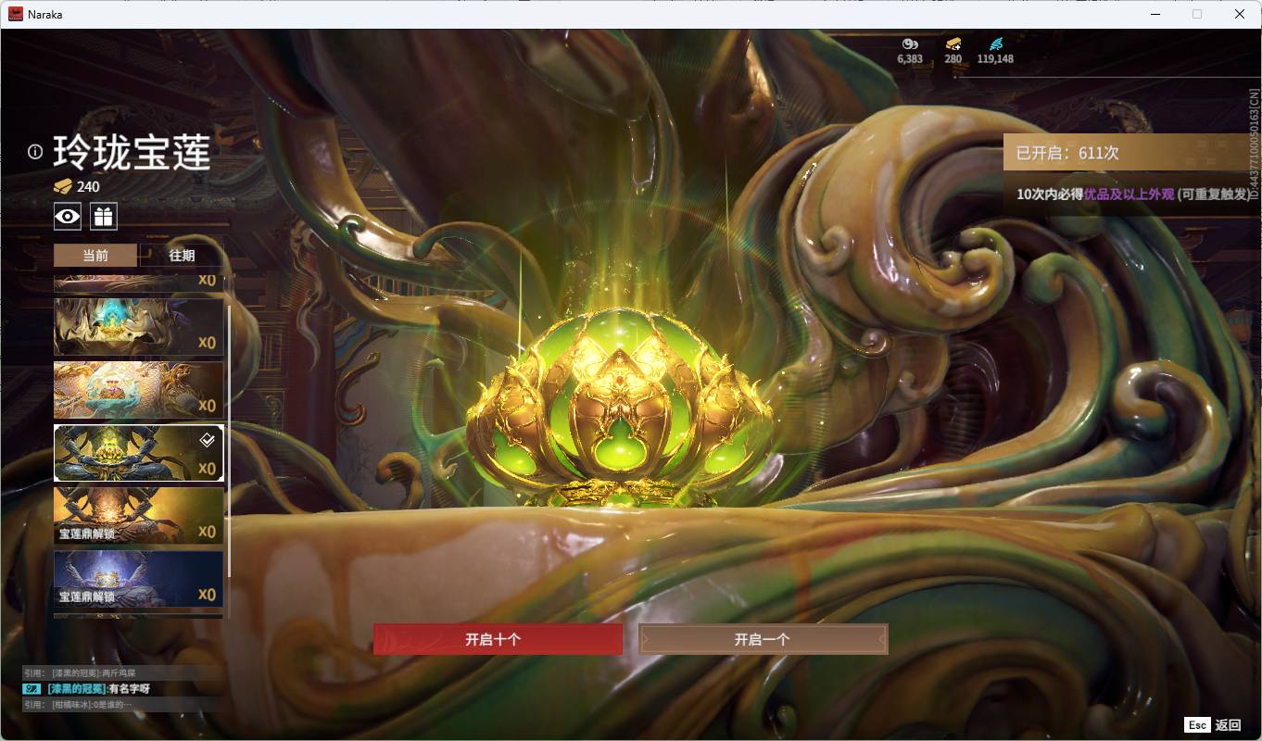
Task: Click the silver coins currency icon
Action: (x=910, y=44)
